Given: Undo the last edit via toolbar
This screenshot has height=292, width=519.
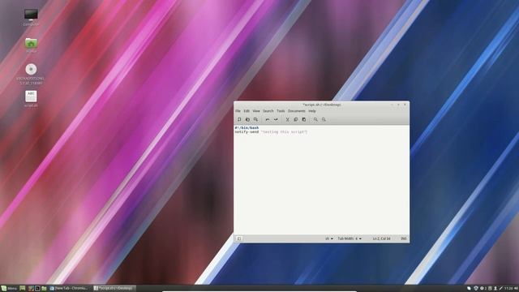Looking at the screenshot, I should 268,119.
